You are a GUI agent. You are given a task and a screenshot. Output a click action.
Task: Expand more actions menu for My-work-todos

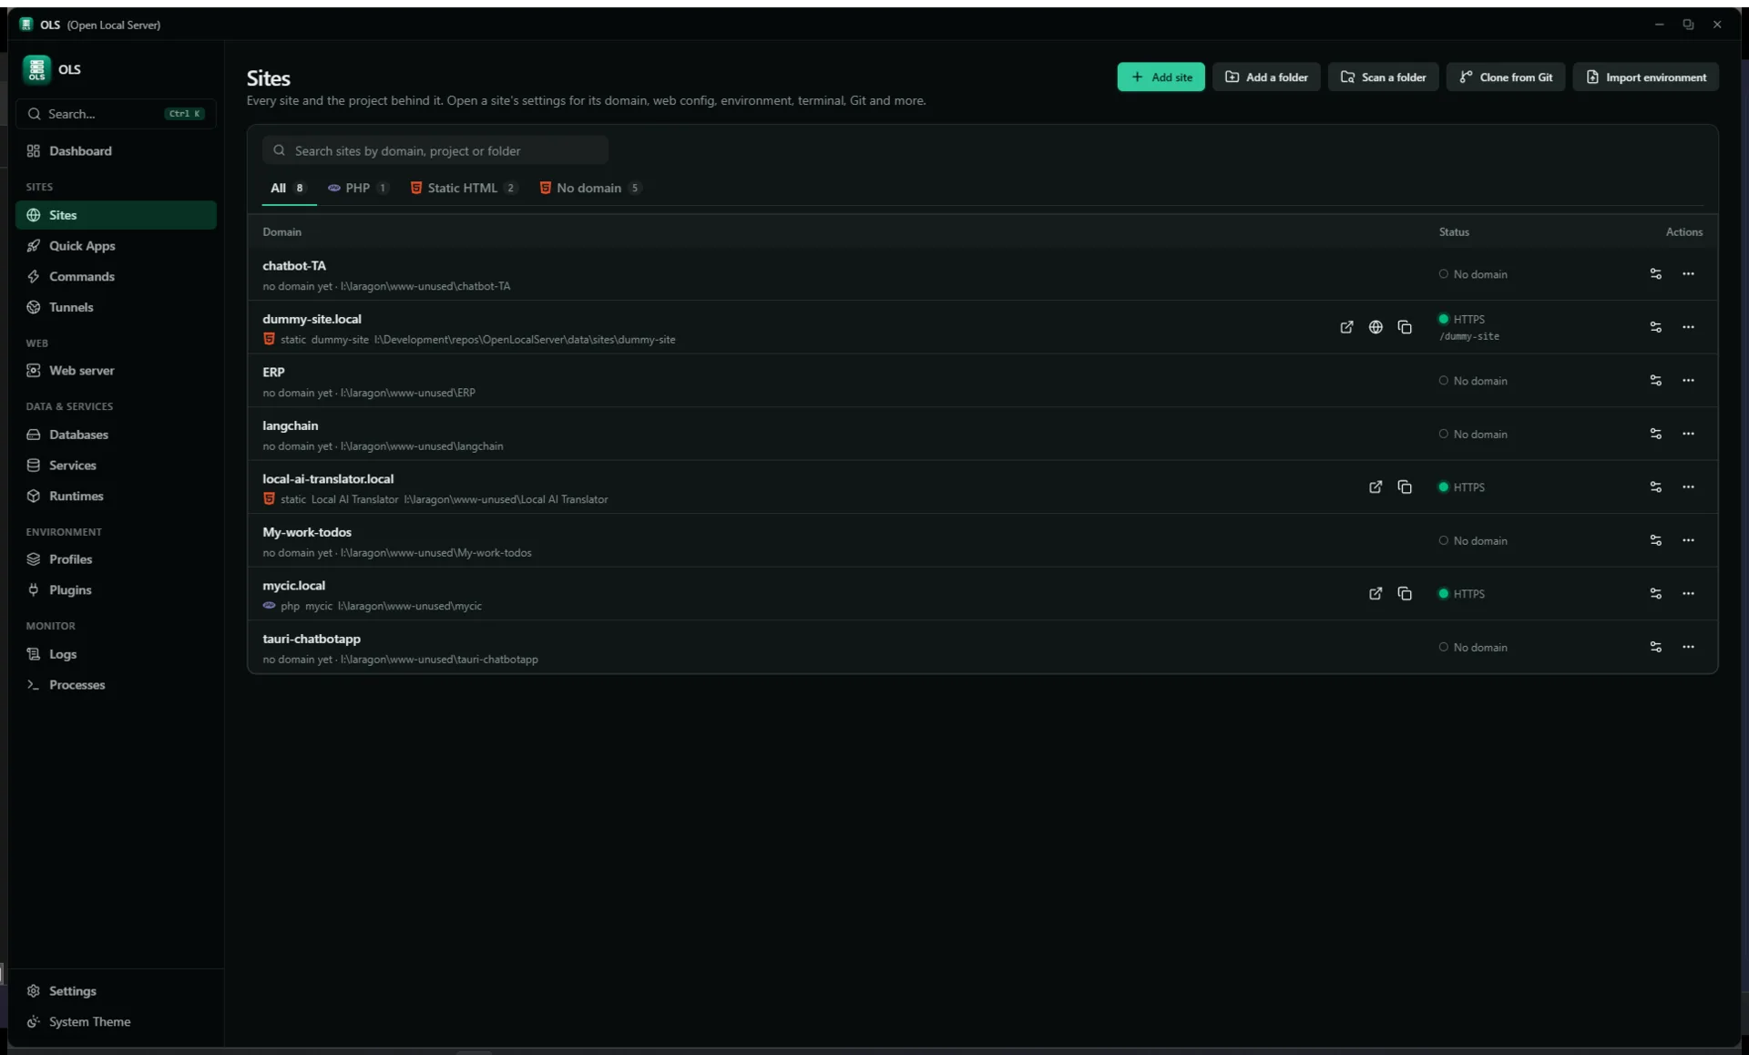[x=1688, y=540]
